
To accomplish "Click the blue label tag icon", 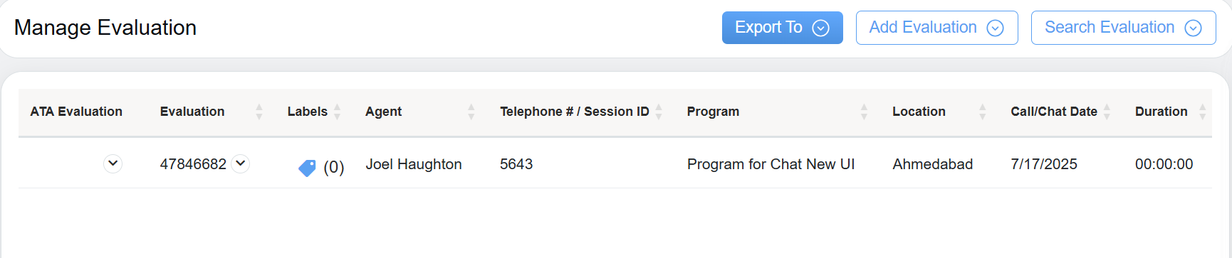I will coord(307,168).
